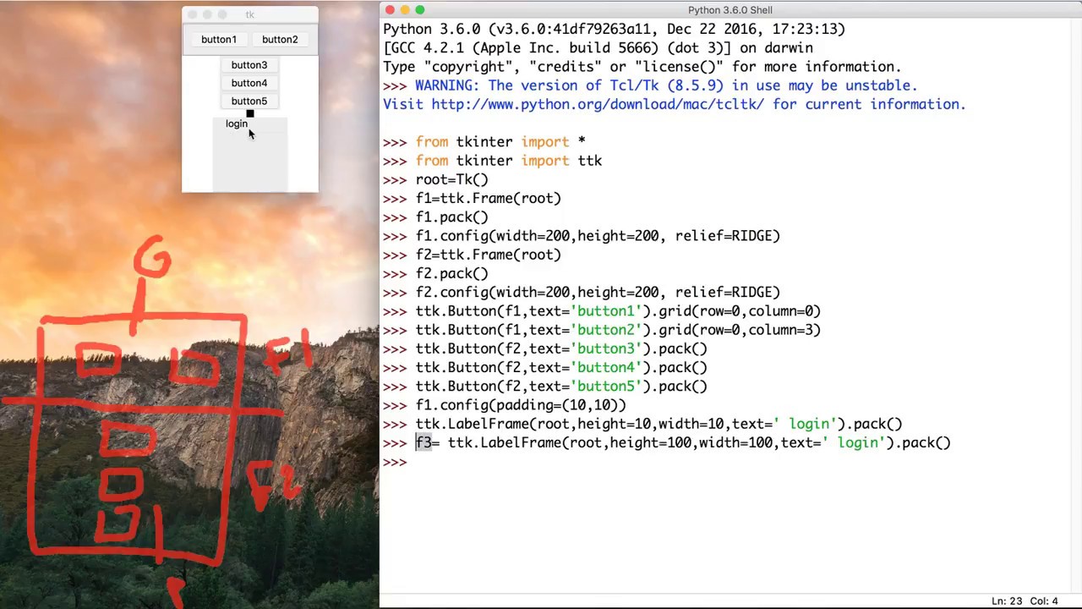Click the 'button3' string in the shell
Viewport: 1082px width, 609px height.
click(606, 348)
